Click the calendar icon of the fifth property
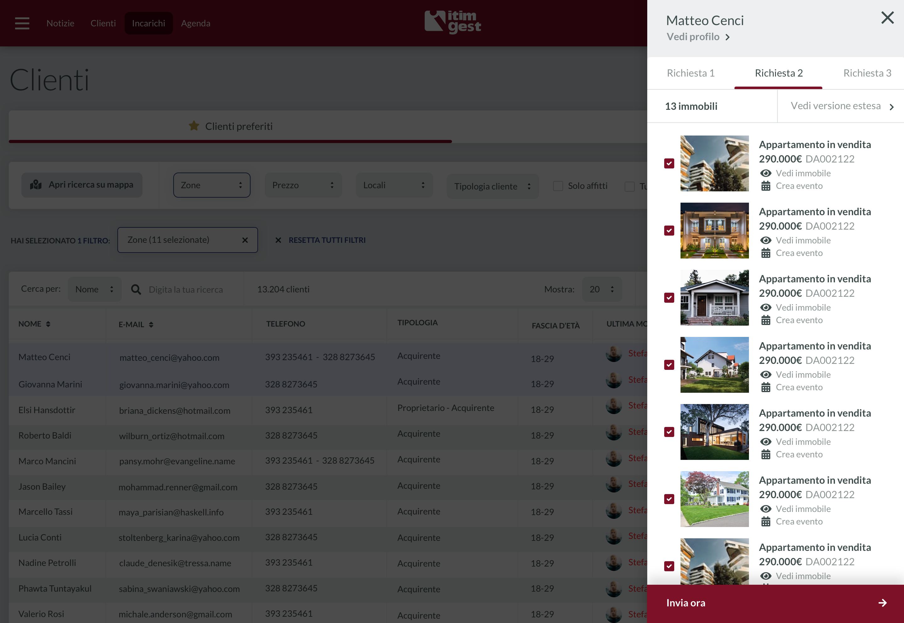The width and height of the screenshot is (904, 623). coord(766,455)
